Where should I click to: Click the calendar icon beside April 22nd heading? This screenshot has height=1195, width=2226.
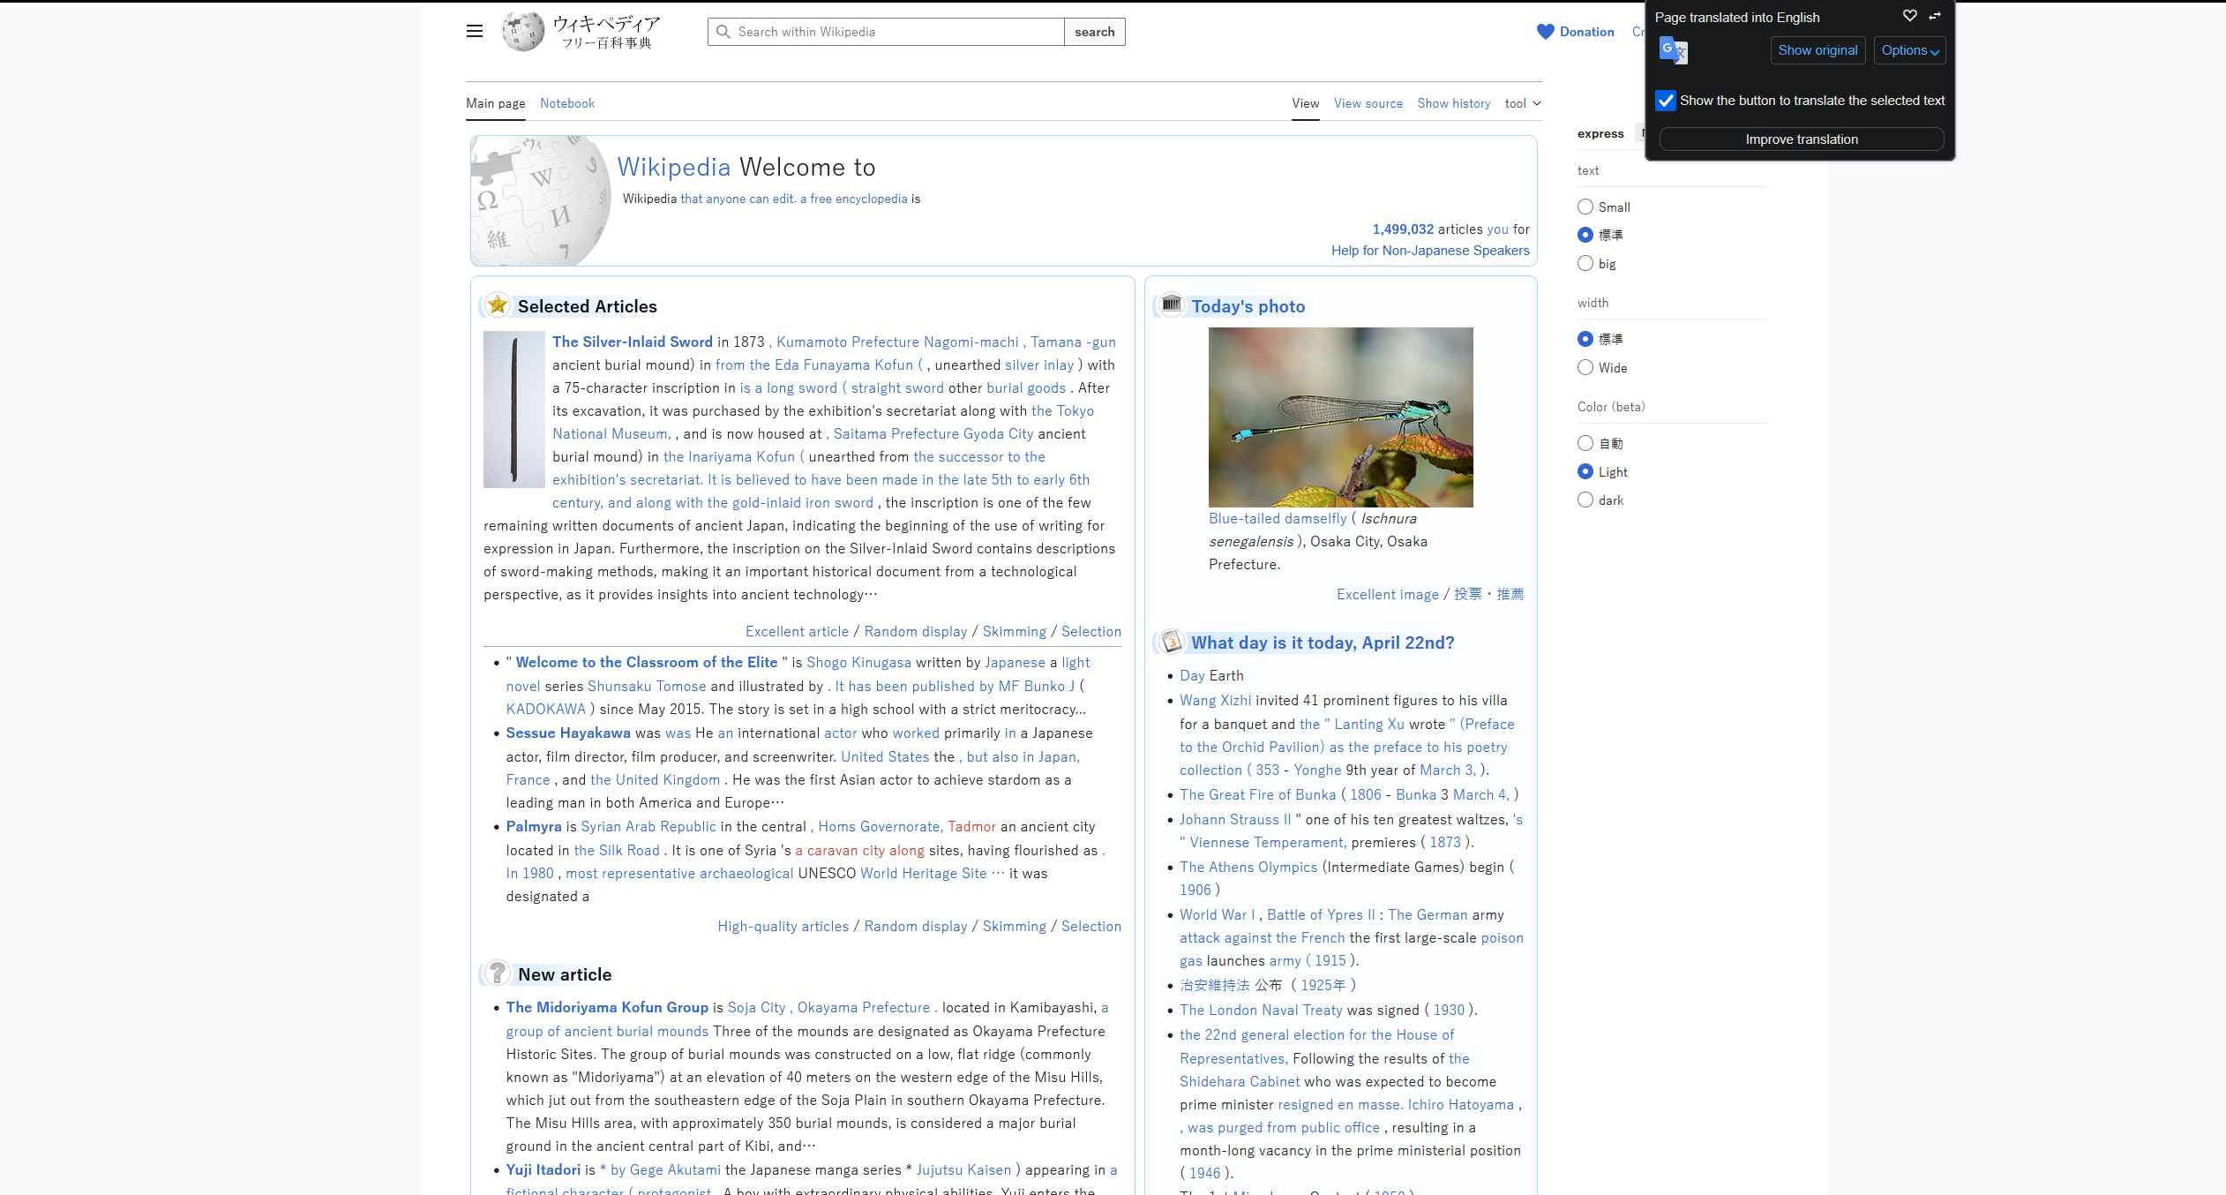[x=1171, y=642]
